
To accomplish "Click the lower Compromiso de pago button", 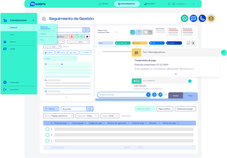I will coord(185,109).
